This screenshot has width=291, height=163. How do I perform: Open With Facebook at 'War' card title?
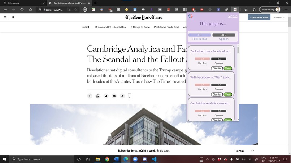[210, 77]
